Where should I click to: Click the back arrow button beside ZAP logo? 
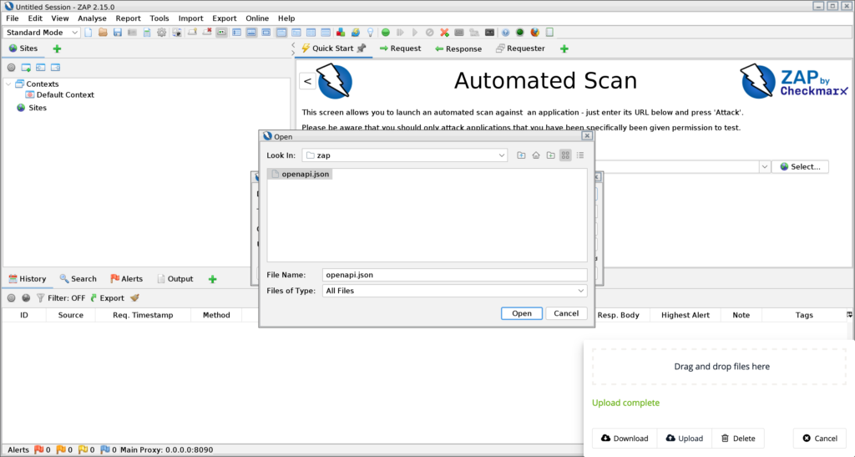click(307, 81)
